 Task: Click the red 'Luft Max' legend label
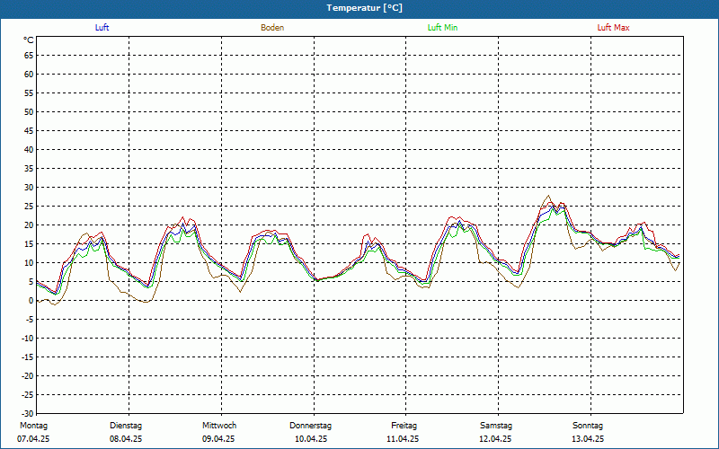613,28
